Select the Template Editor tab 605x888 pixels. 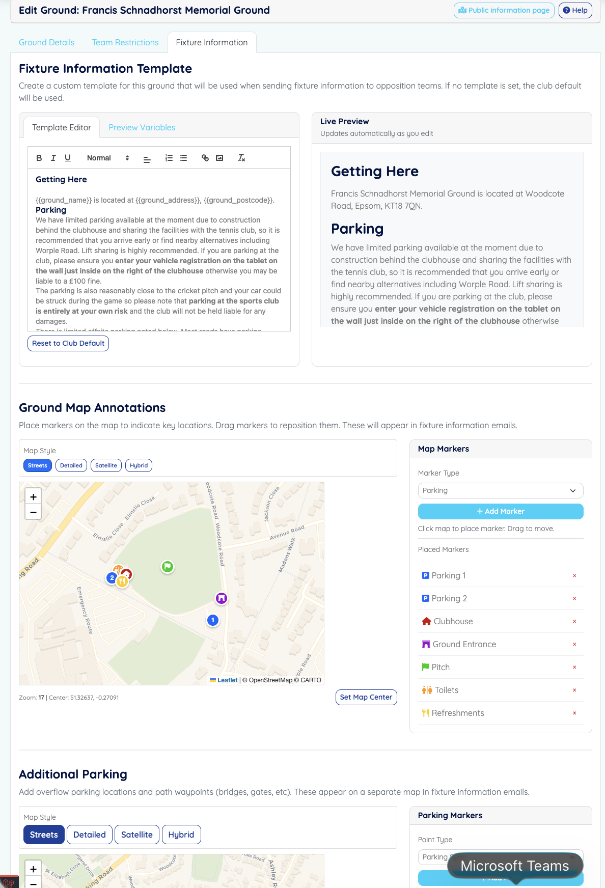(62, 127)
